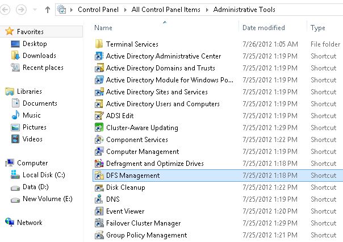Open the Terminal Services folder
Screen dimensions: 343x242
click(x=132, y=44)
